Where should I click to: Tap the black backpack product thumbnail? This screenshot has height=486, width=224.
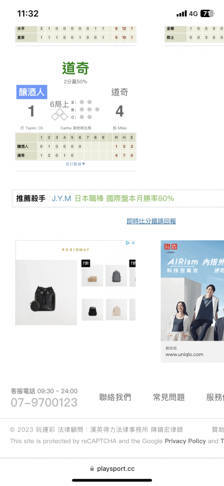coord(93,310)
